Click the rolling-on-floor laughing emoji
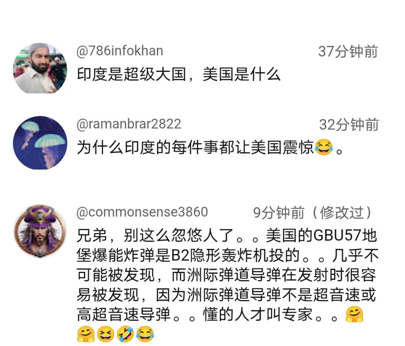The image size is (405, 346). click(x=125, y=334)
